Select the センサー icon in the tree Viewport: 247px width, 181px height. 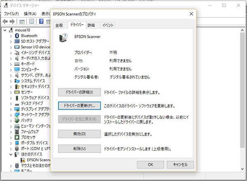pos(17,92)
